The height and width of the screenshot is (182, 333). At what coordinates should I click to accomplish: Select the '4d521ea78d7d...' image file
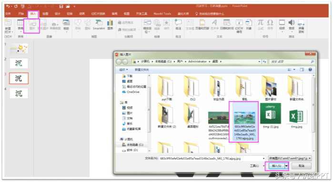coord(218,125)
